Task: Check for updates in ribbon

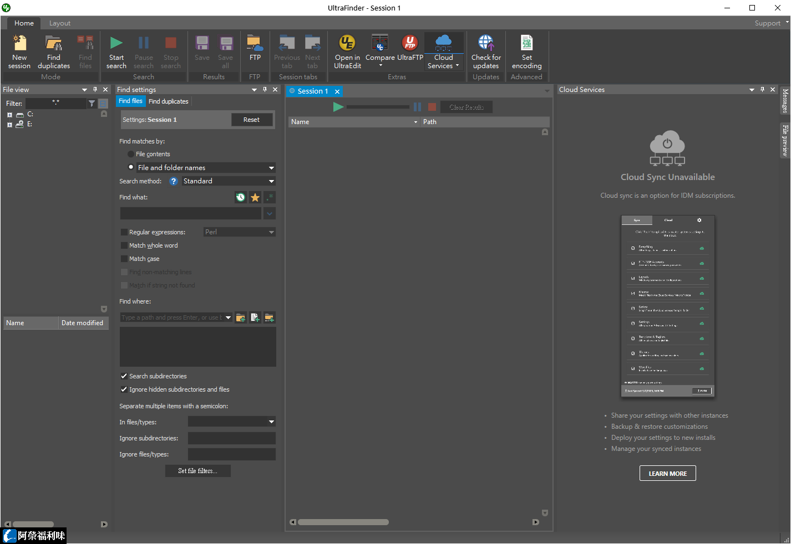Action: click(486, 52)
